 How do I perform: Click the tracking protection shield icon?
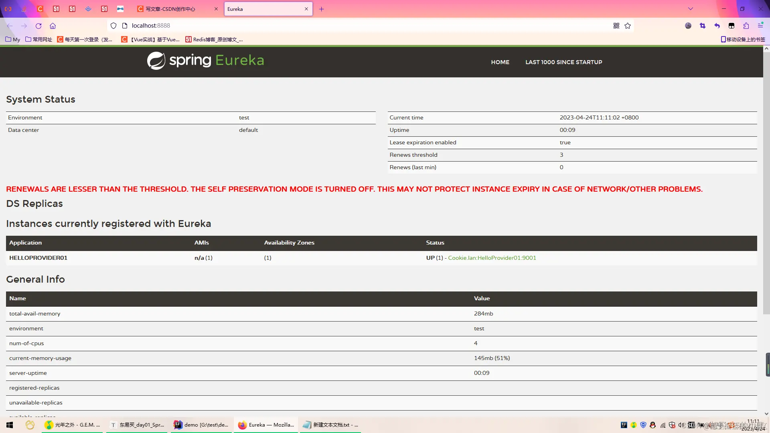click(x=113, y=26)
